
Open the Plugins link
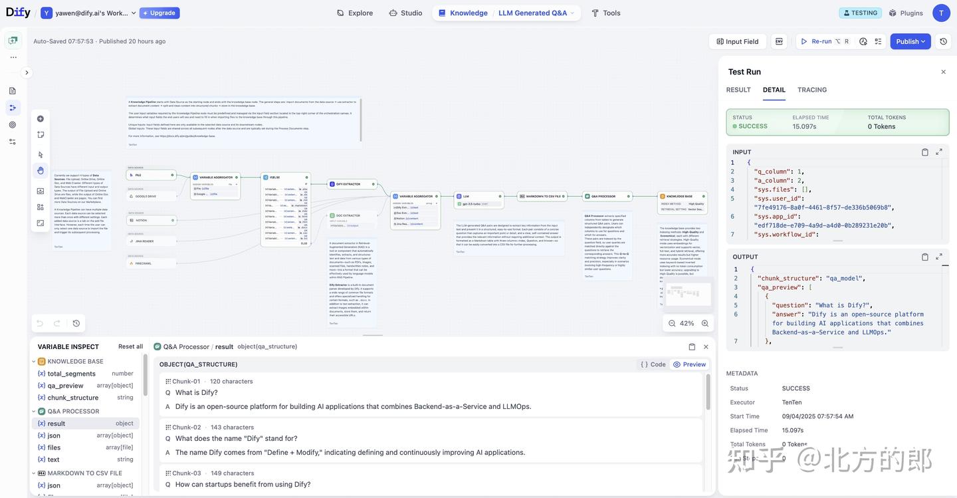(x=906, y=13)
